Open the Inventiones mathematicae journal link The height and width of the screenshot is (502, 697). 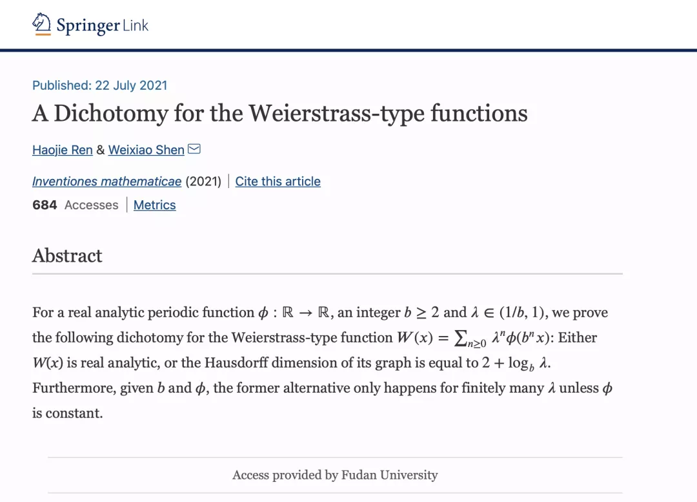(106, 182)
